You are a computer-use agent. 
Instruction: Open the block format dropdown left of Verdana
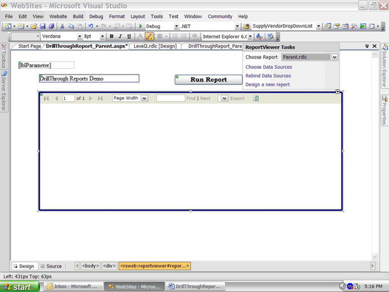(38, 36)
